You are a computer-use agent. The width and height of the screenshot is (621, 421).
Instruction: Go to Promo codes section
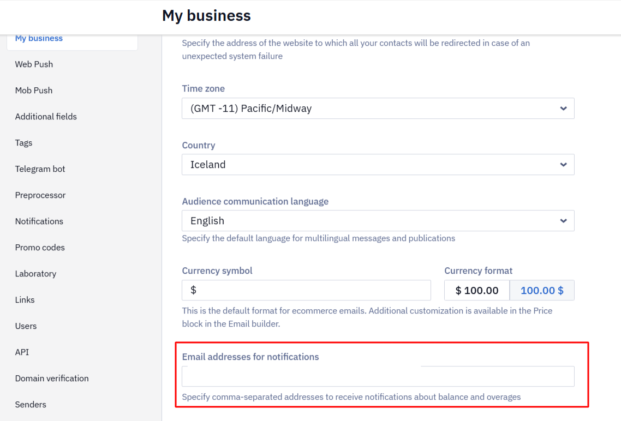coord(40,247)
